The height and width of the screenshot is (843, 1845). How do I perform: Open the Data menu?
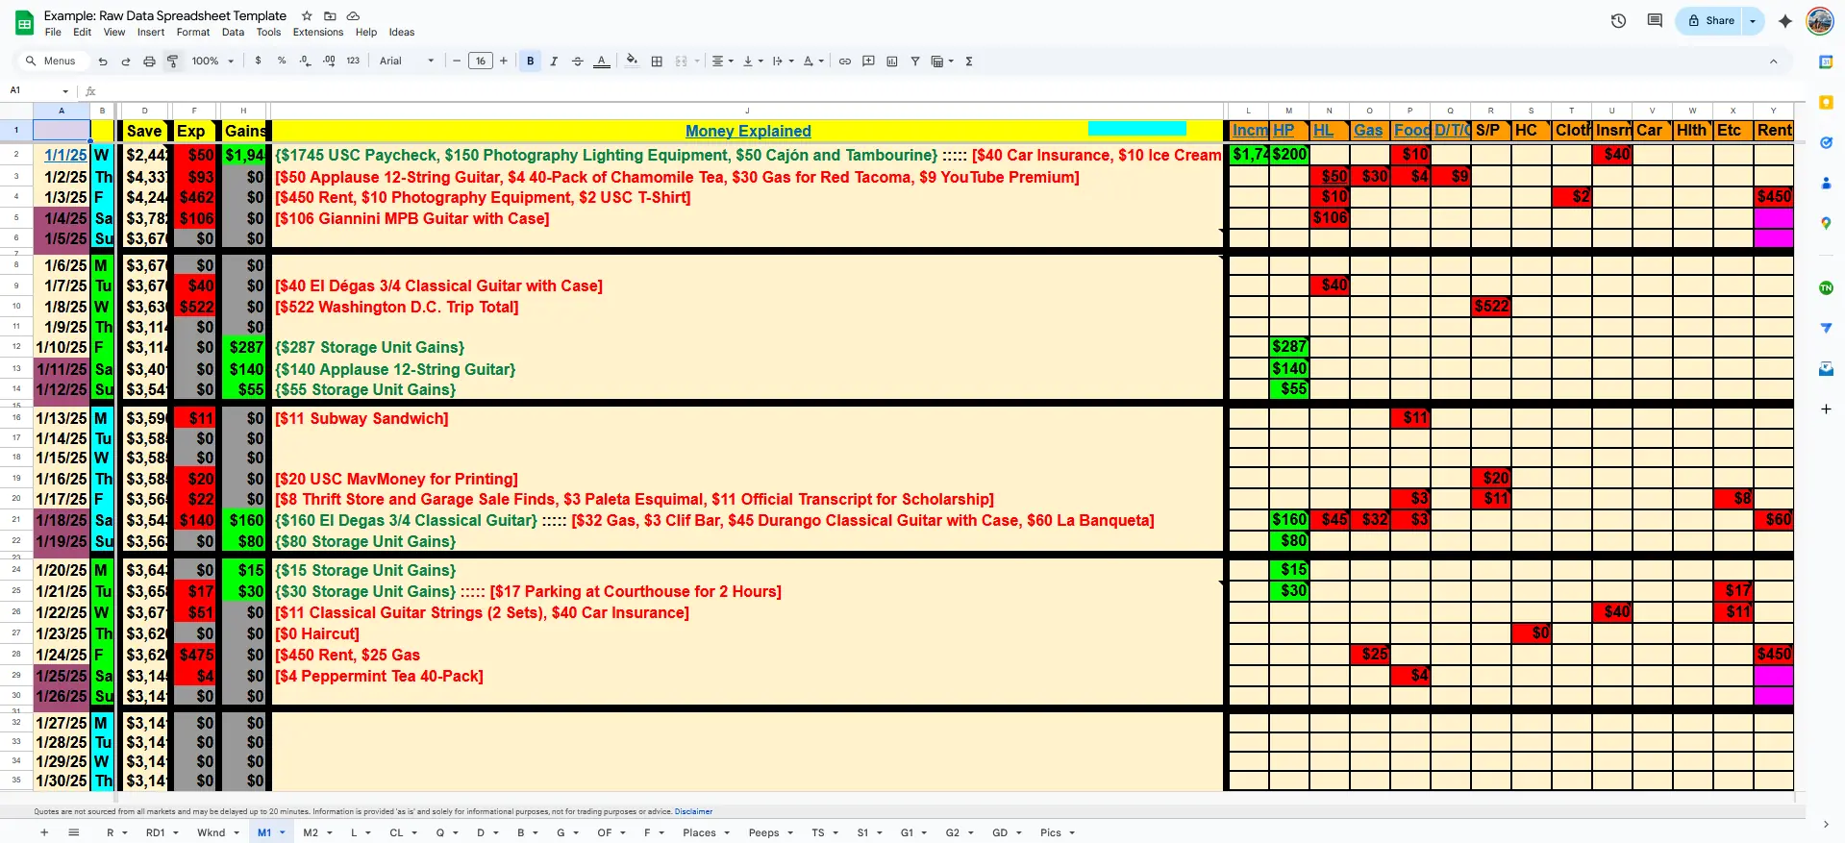[233, 32]
